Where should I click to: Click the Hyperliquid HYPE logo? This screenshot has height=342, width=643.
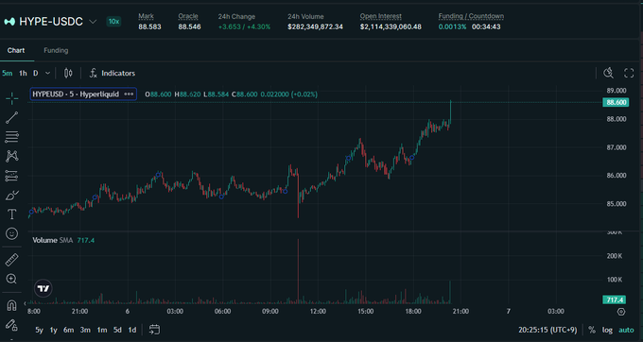coord(9,22)
